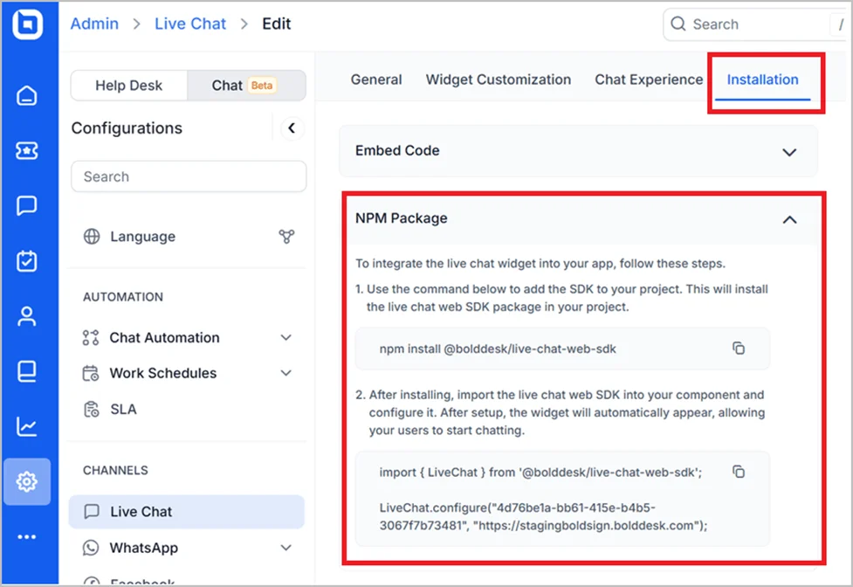Select the Chat Beta toggle tab

[x=246, y=86]
